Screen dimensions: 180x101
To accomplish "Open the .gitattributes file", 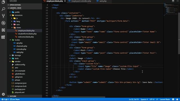I will (x=20, y=74).
